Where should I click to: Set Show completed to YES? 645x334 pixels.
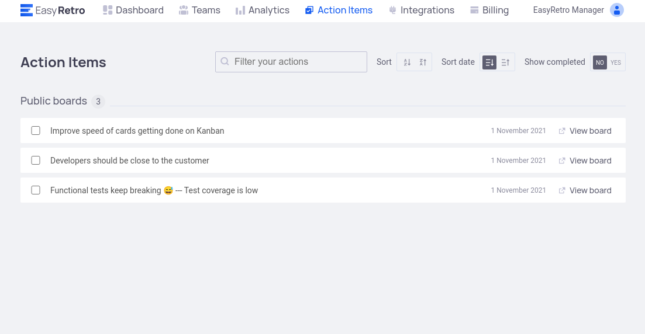616,62
